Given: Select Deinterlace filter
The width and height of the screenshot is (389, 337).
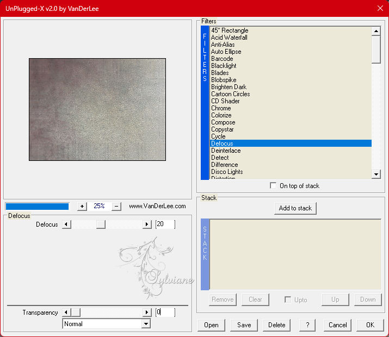Looking at the screenshot, I should click(x=291, y=151).
